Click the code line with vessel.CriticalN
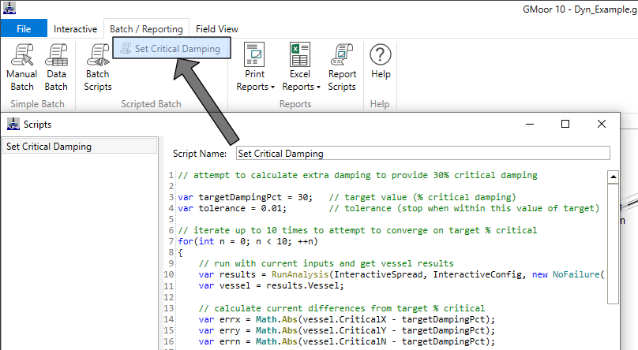The width and height of the screenshot is (638, 350). [347, 341]
